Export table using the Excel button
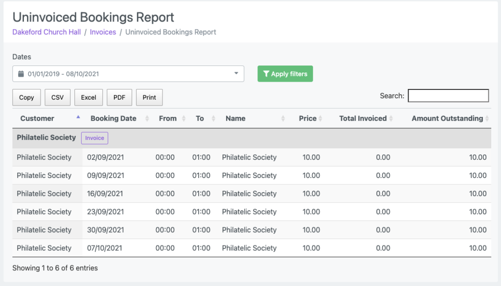Screen dimensions: 501x286 pyautogui.click(x=89, y=97)
